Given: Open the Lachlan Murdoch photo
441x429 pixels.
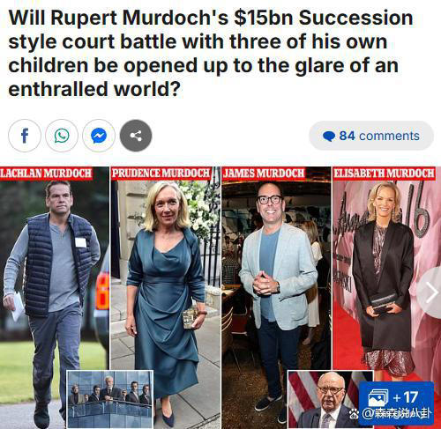Looking at the screenshot, I should coord(55,298).
